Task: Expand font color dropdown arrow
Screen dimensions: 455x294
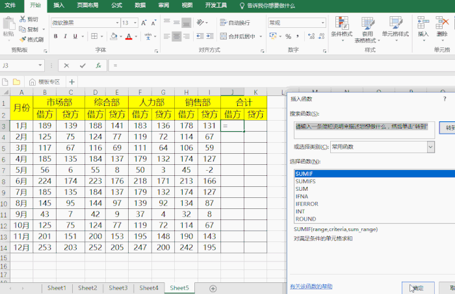Action: click(136, 36)
